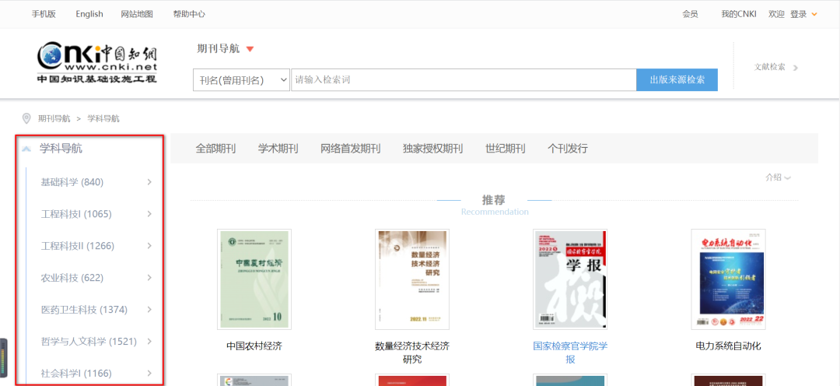Click the location pin icon in breadcrumb

click(x=26, y=118)
